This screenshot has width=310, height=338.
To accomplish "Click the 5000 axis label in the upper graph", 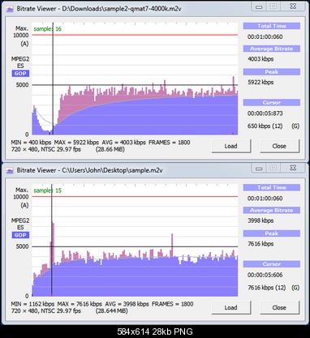I will pyautogui.click(x=22, y=85).
